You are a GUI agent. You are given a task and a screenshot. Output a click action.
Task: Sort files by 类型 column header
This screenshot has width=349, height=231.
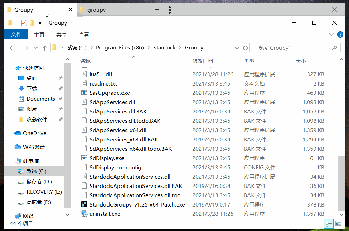pyautogui.click(x=249, y=61)
